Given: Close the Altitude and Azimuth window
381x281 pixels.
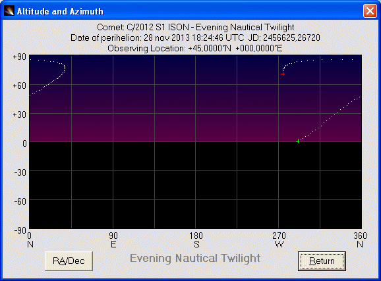Looking at the screenshot, I should pyautogui.click(x=370, y=11).
